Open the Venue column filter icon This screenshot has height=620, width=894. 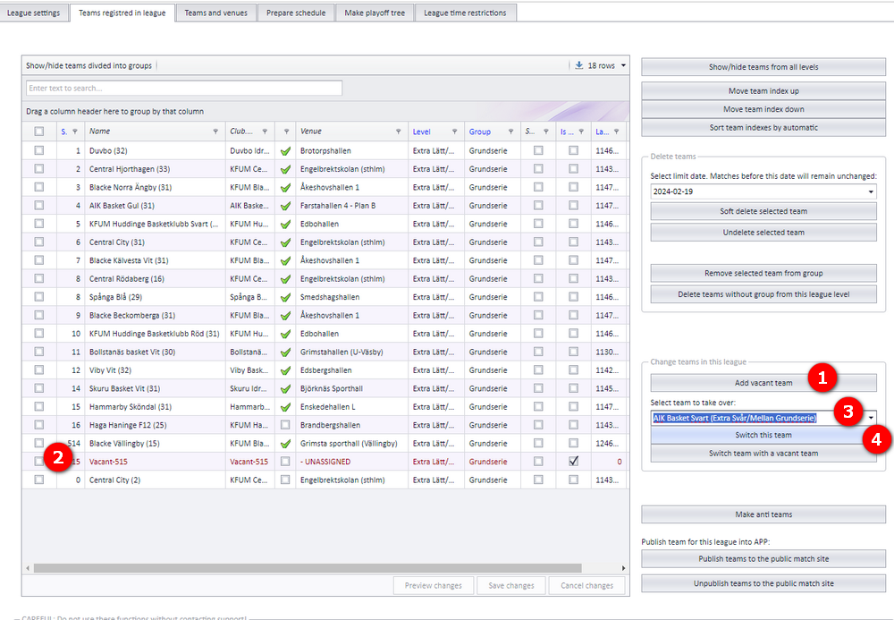click(x=398, y=132)
